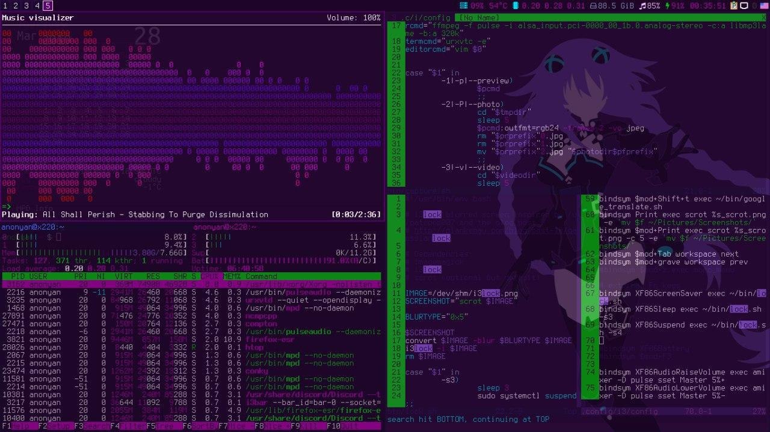Click the editorcmd="vim $0" line
This screenshot has width=770, height=432.
(x=446, y=49)
